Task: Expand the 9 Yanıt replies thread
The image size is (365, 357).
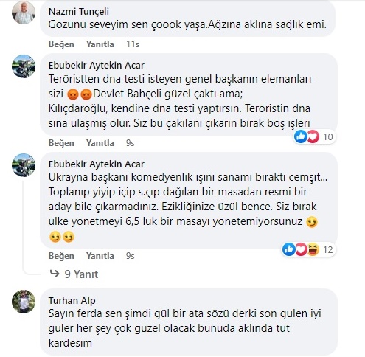Action: pyautogui.click(x=74, y=274)
